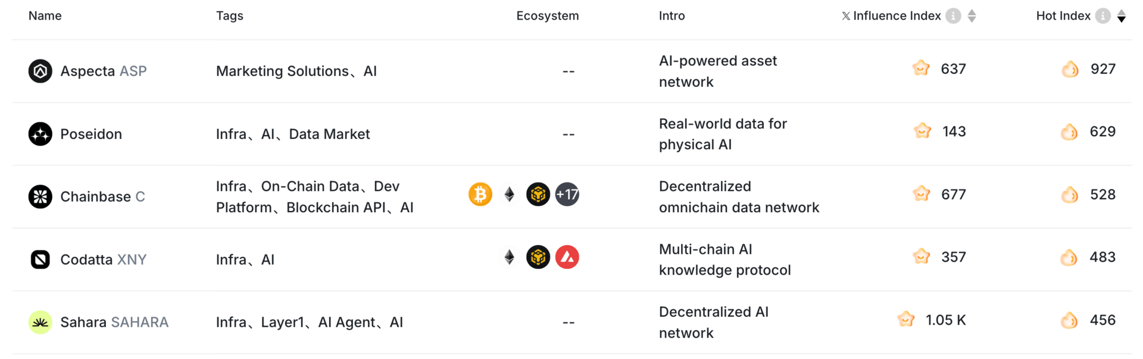Open the Sahara SAHARA project link

point(114,322)
